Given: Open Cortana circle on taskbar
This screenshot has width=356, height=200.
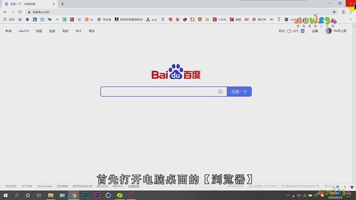Looking at the screenshot, I should click(28, 195).
